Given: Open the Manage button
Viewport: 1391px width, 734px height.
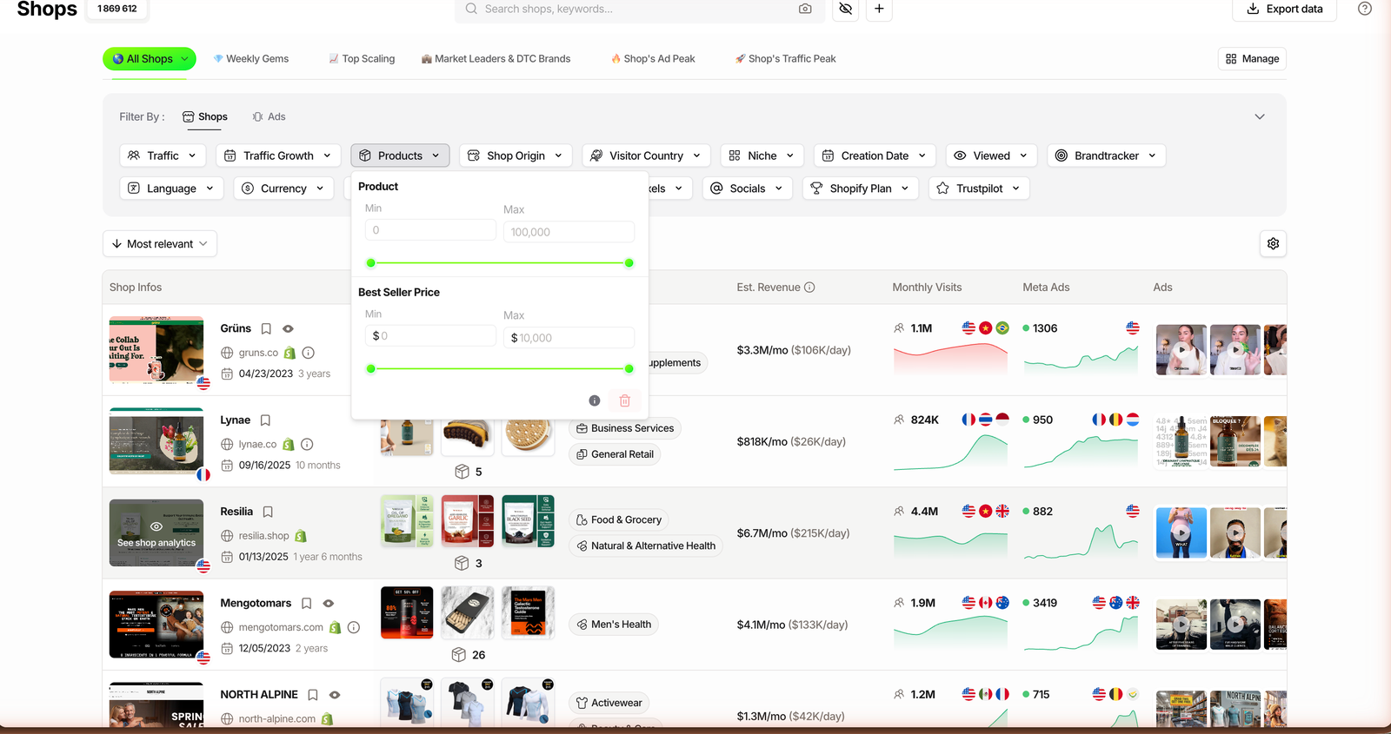Looking at the screenshot, I should [1252, 59].
